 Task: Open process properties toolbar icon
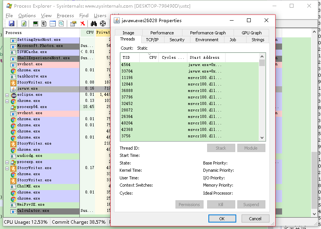[73, 24]
